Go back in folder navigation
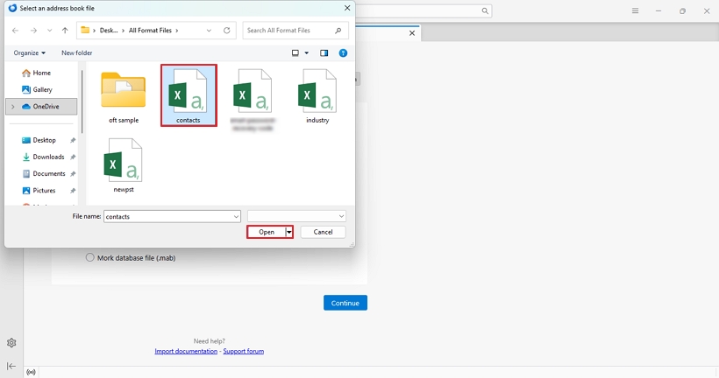The height and width of the screenshot is (378, 719). coord(15,31)
